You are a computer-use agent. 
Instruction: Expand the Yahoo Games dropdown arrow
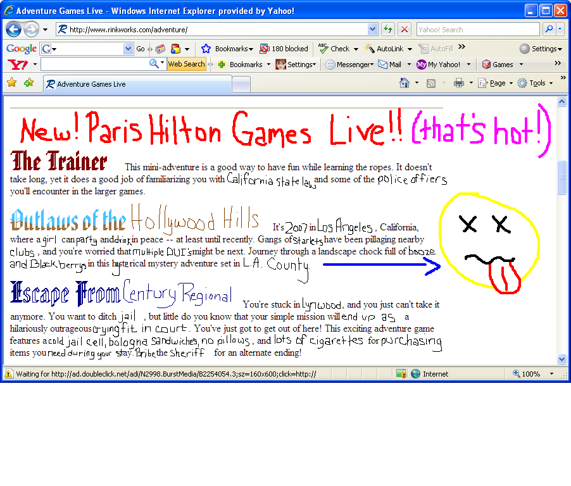[x=521, y=65]
